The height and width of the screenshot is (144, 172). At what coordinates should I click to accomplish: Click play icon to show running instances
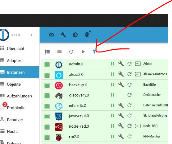click(83, 51)
